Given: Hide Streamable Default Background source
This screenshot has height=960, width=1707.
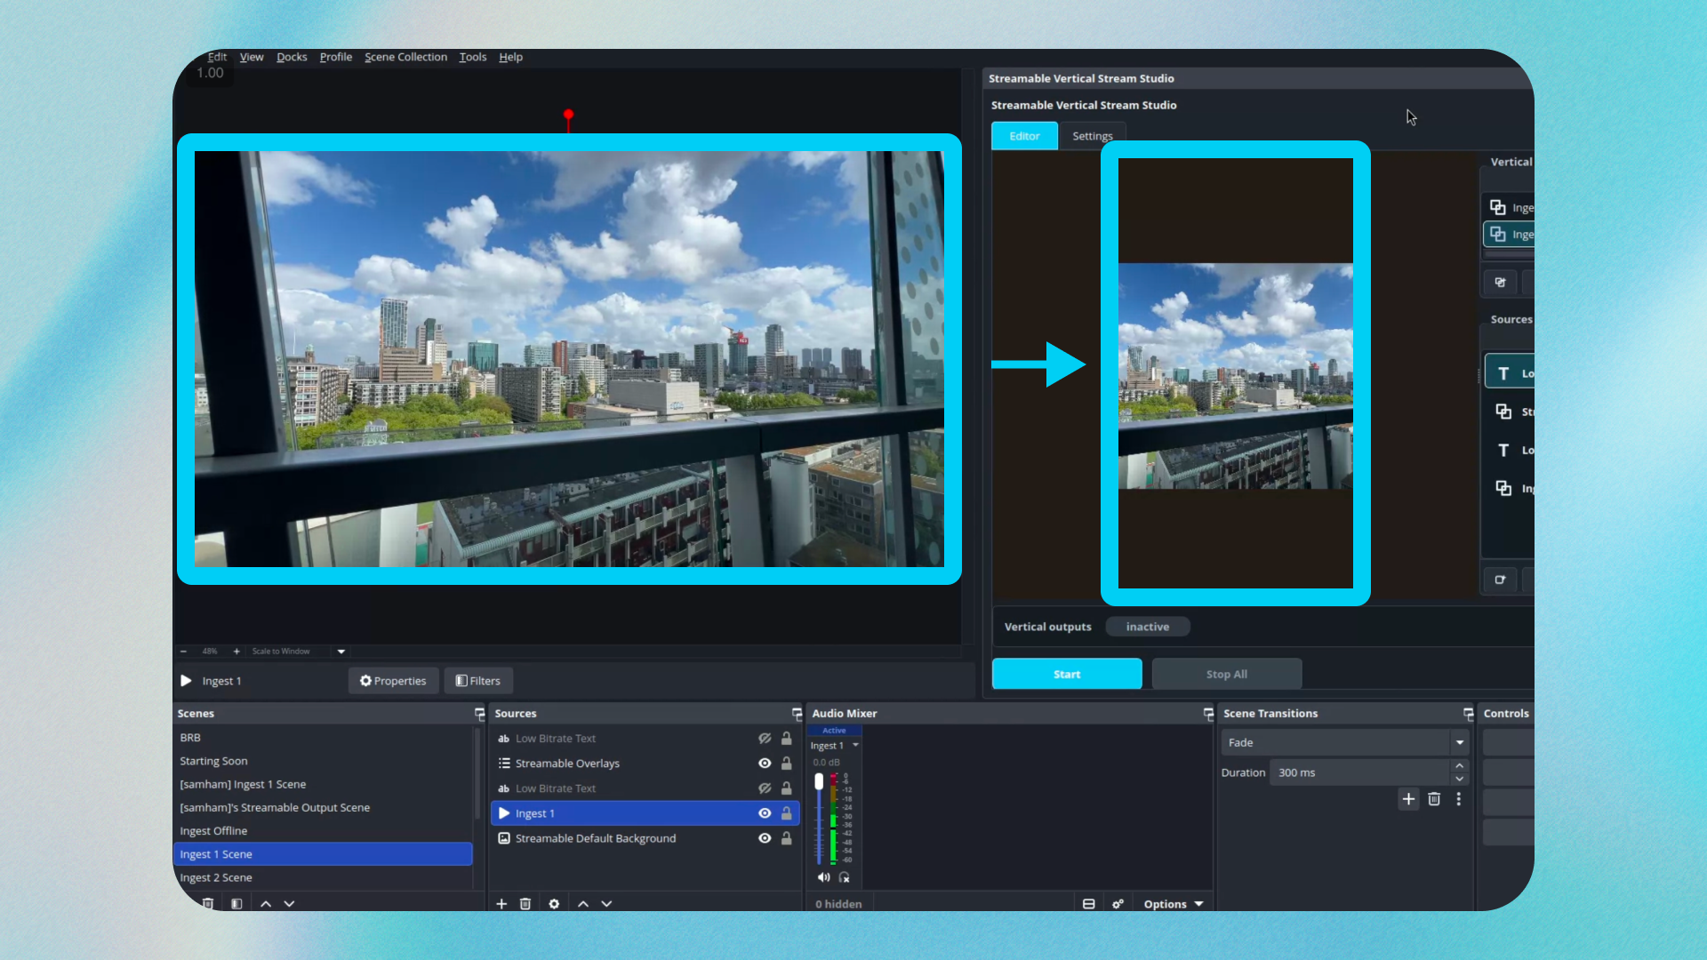Looking at the screenshot, I should 765,838.
